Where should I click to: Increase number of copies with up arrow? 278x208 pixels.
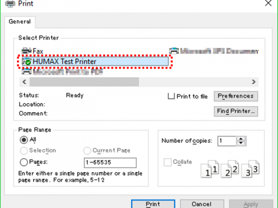pos(241,139)
